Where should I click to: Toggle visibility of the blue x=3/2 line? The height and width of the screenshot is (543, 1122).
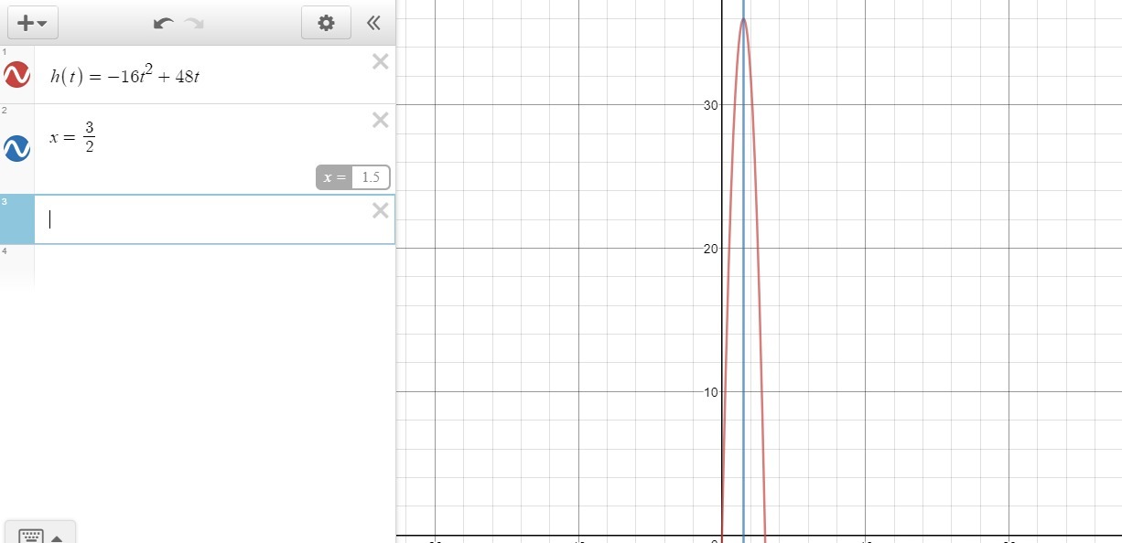pyautogui.click(x=17, y=148)
